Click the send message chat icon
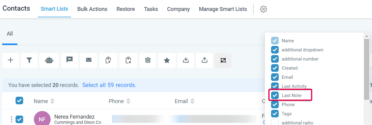Screen dimensions: 372x125 pyautogui.click(x=70, y=60)
